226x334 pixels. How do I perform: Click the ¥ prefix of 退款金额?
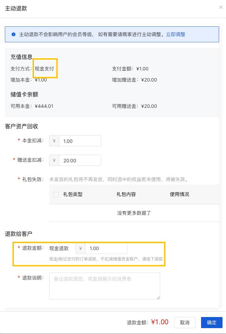[x=80, y=248]
